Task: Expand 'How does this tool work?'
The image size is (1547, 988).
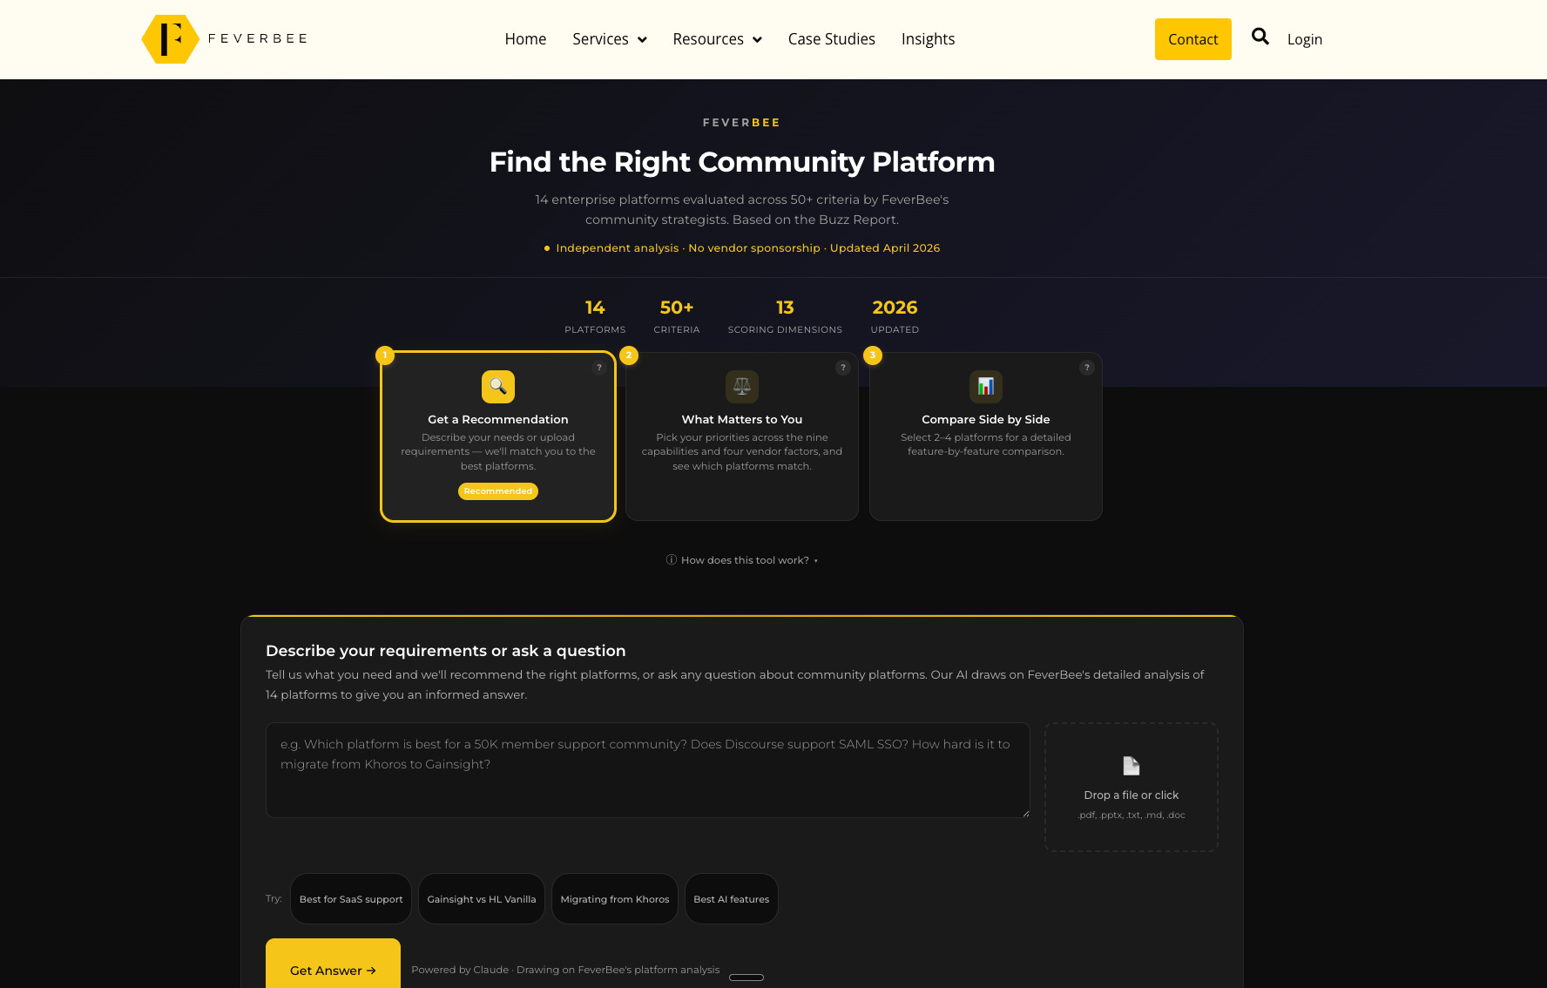Action: [742, 560]
